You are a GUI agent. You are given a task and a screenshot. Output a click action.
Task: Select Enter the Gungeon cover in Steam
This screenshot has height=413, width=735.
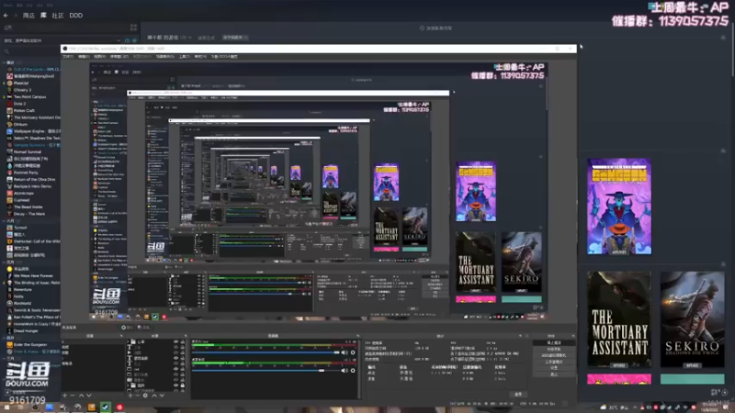click(619, 206)
